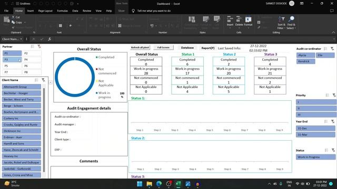Select 31-Mar in Year End slicer

[x=315, y=134]
